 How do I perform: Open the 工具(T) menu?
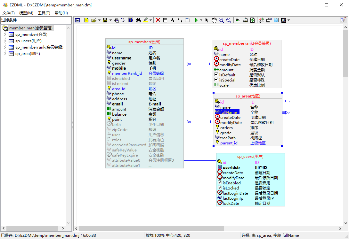click(x=44, y=13)
